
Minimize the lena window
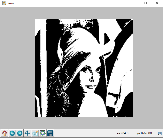[x=134, y=3]
